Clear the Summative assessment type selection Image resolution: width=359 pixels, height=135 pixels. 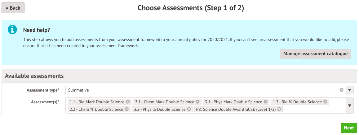click(341, 90)
